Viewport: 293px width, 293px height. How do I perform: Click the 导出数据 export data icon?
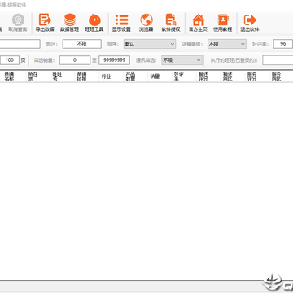coord(45,23)
